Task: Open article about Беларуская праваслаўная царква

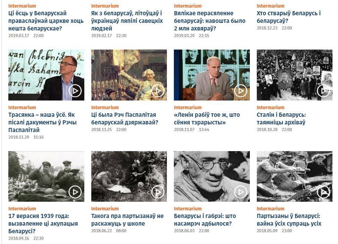Action: click(x=46, y=21)
